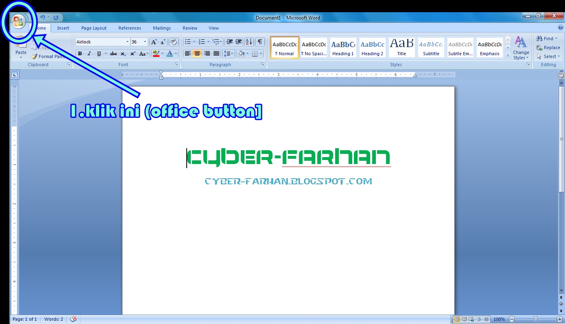Image resolution: width=565 pixels, height=324 pixels.
Task: Click the numbered list icon
Action: (202, 42)
